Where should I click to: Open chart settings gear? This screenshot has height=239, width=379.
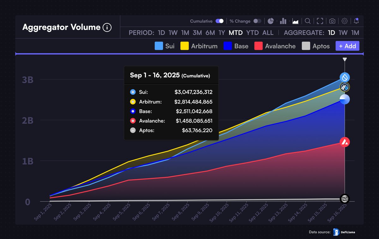coord(344,21)
